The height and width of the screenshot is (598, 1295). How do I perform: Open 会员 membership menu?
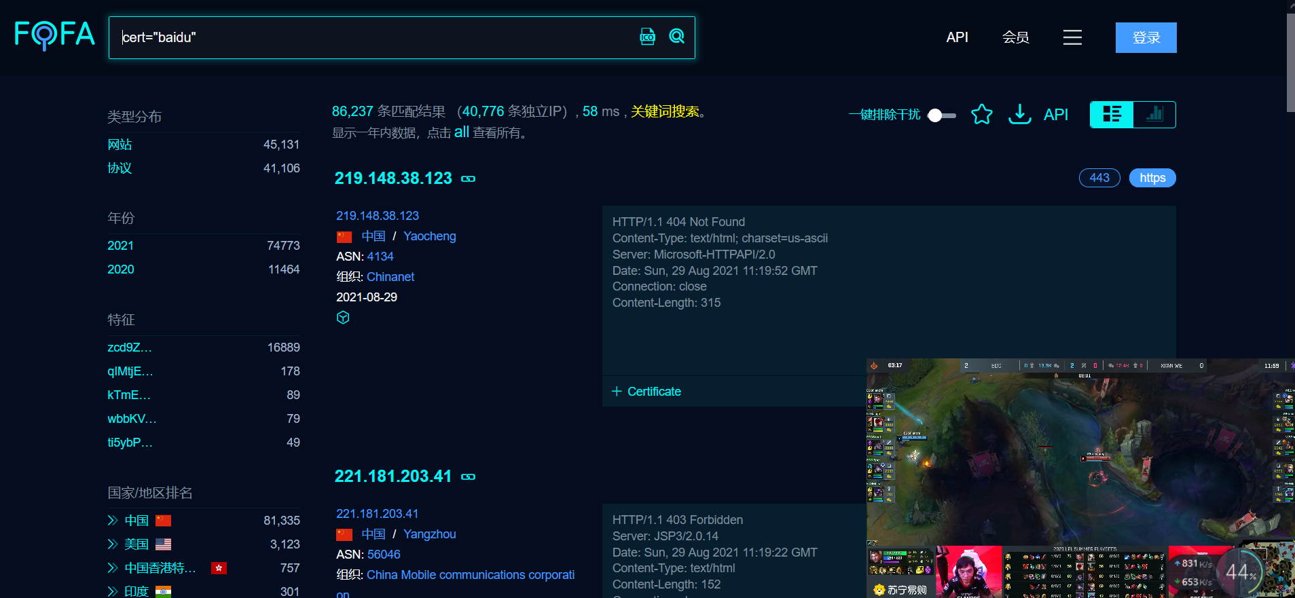[x=1015, y=37]
